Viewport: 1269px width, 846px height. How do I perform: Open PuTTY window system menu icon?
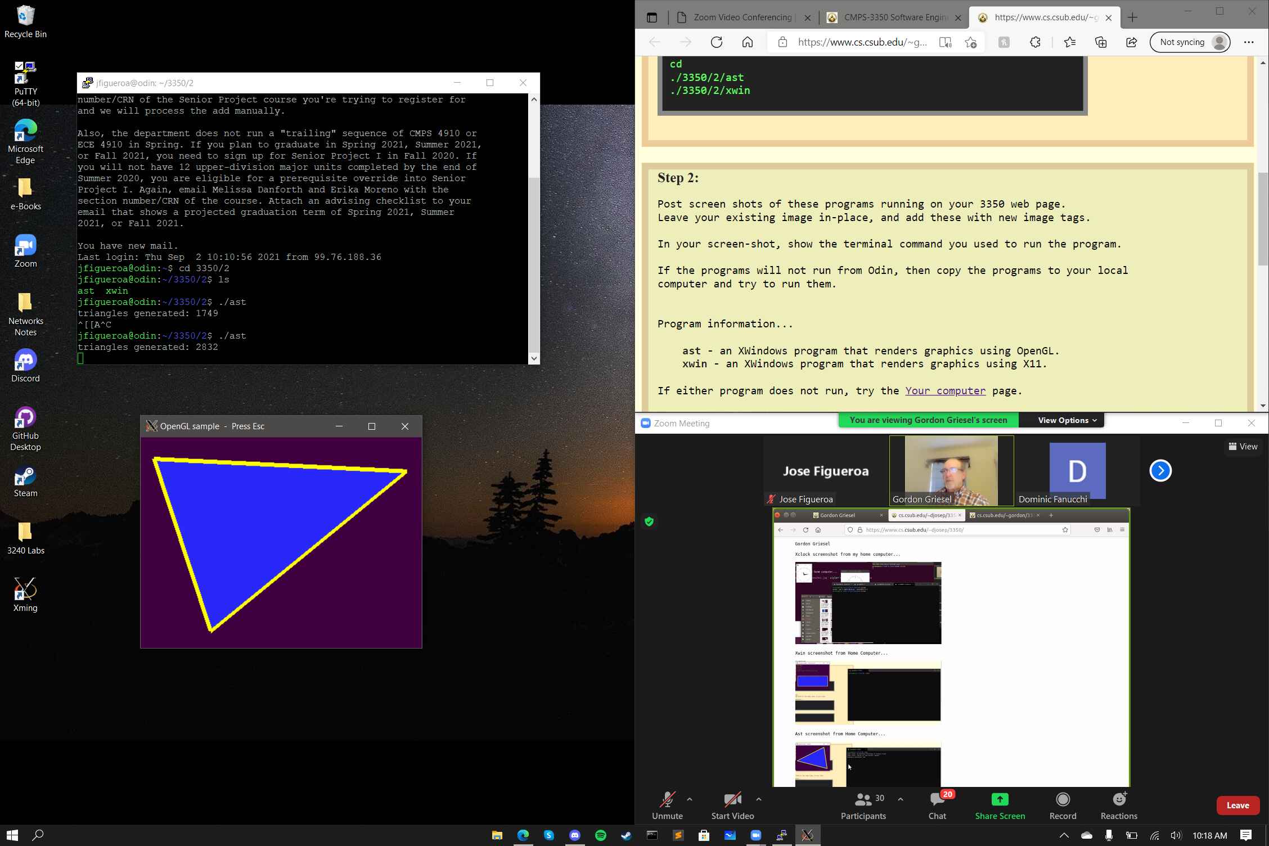point(87,83)
